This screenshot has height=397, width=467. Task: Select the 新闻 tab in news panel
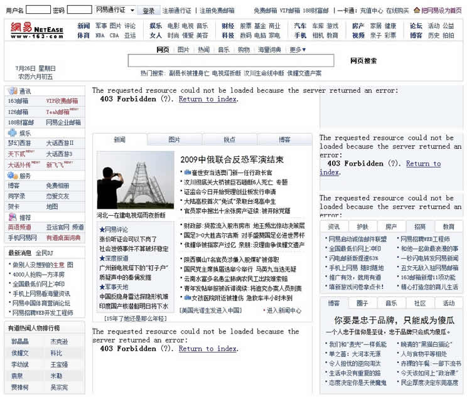(120, 140)
